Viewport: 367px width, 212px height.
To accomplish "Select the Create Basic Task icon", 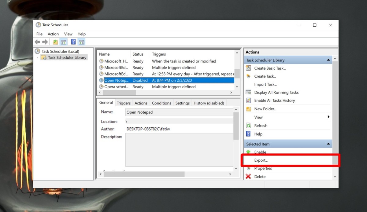I will (x=248, y=68).
